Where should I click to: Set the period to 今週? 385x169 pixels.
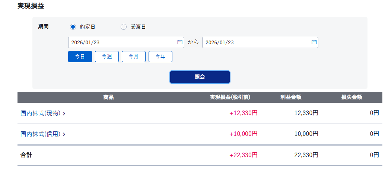[107, 57]
